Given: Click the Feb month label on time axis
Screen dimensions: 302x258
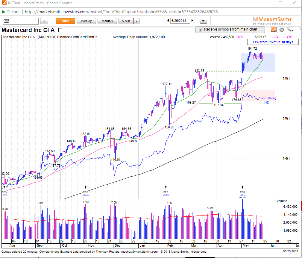Looking at the screenshot, I should coord(170,245).
